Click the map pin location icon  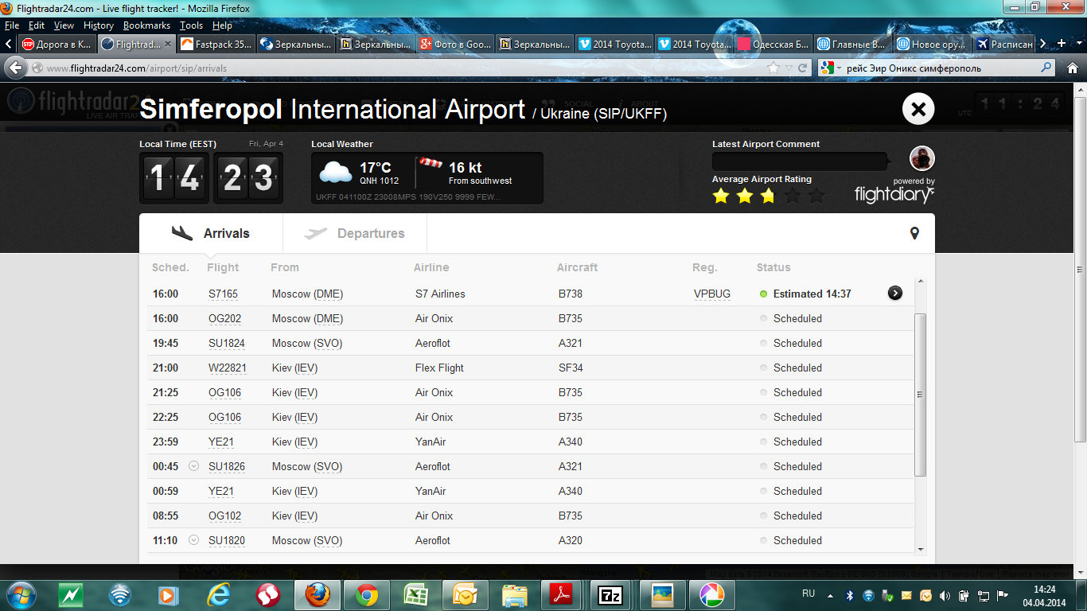click(914, 233)
